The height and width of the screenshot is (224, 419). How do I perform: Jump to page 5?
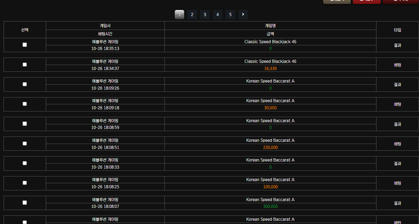tap(230, 15)
